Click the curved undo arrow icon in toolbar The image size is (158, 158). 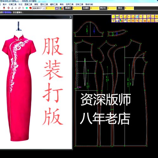[23, 8]
